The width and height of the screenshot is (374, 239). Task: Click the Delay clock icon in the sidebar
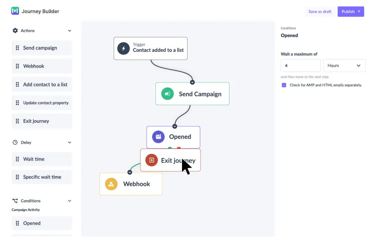15,142
